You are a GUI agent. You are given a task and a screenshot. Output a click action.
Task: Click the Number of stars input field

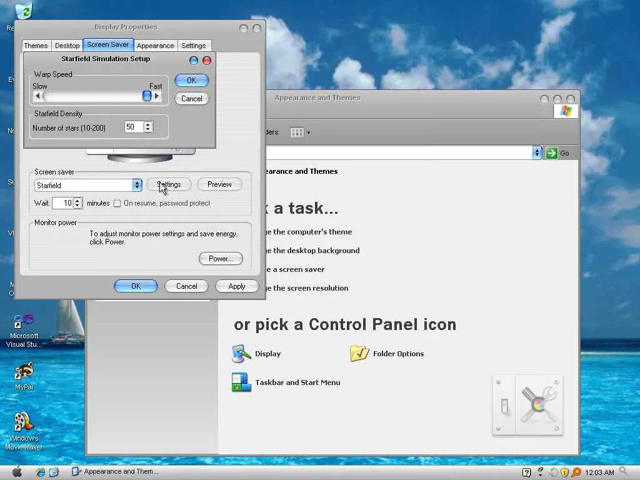[134, 127]
